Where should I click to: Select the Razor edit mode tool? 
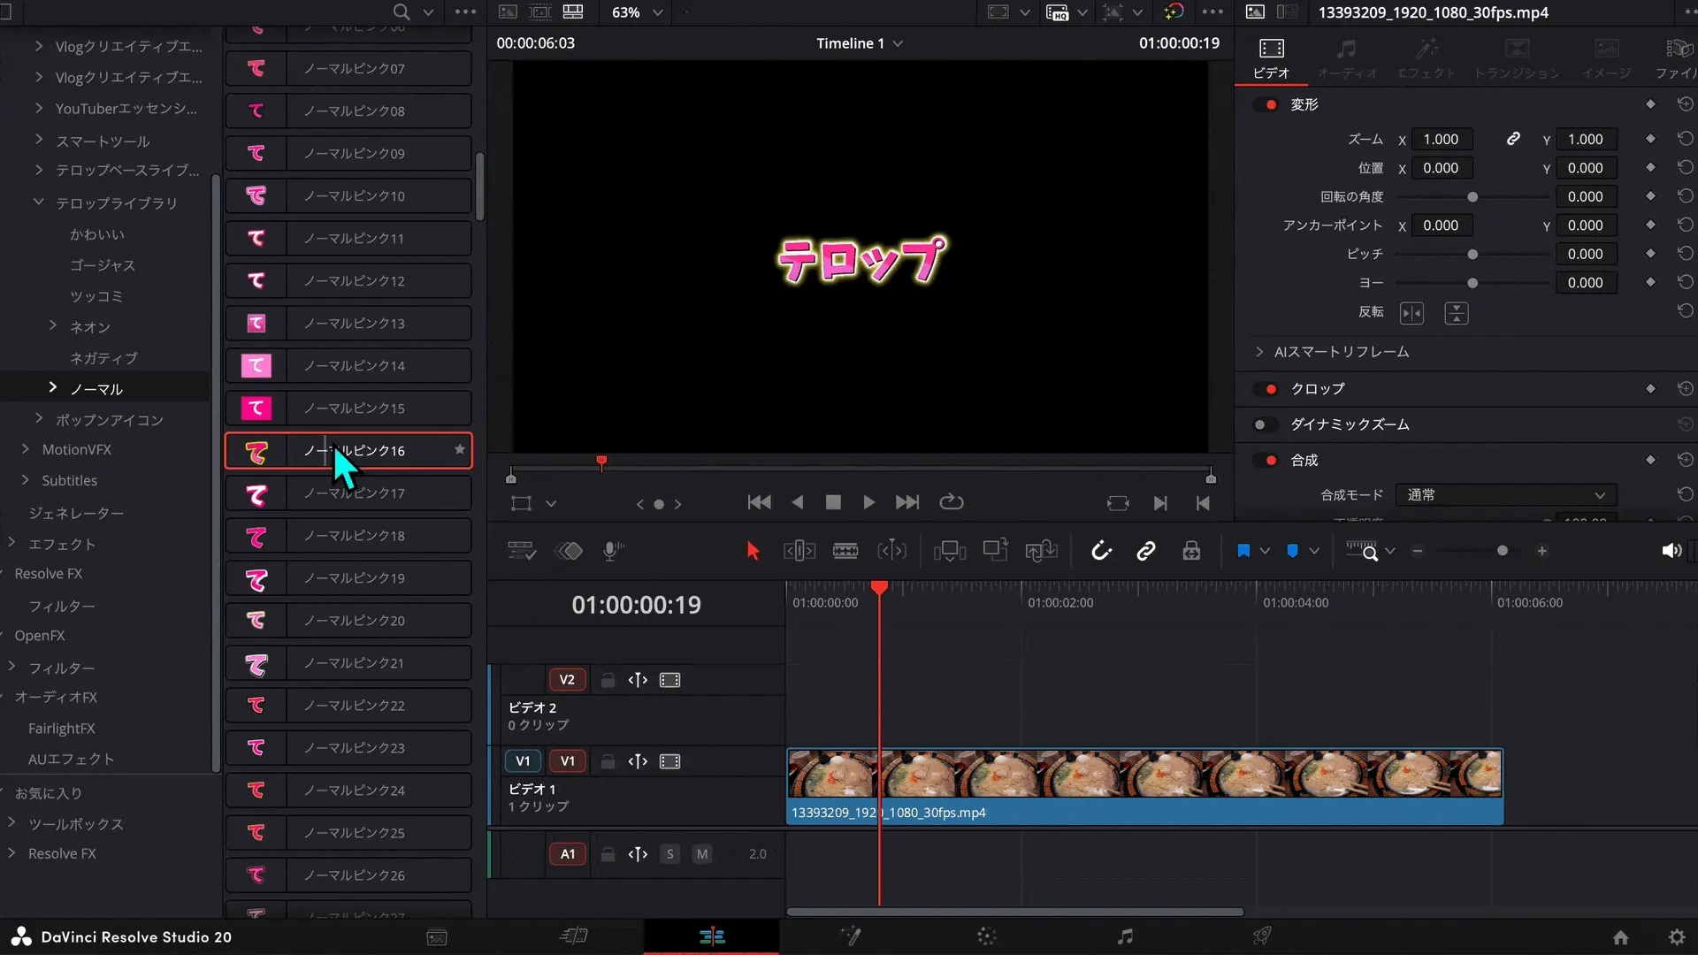(846, 550)
